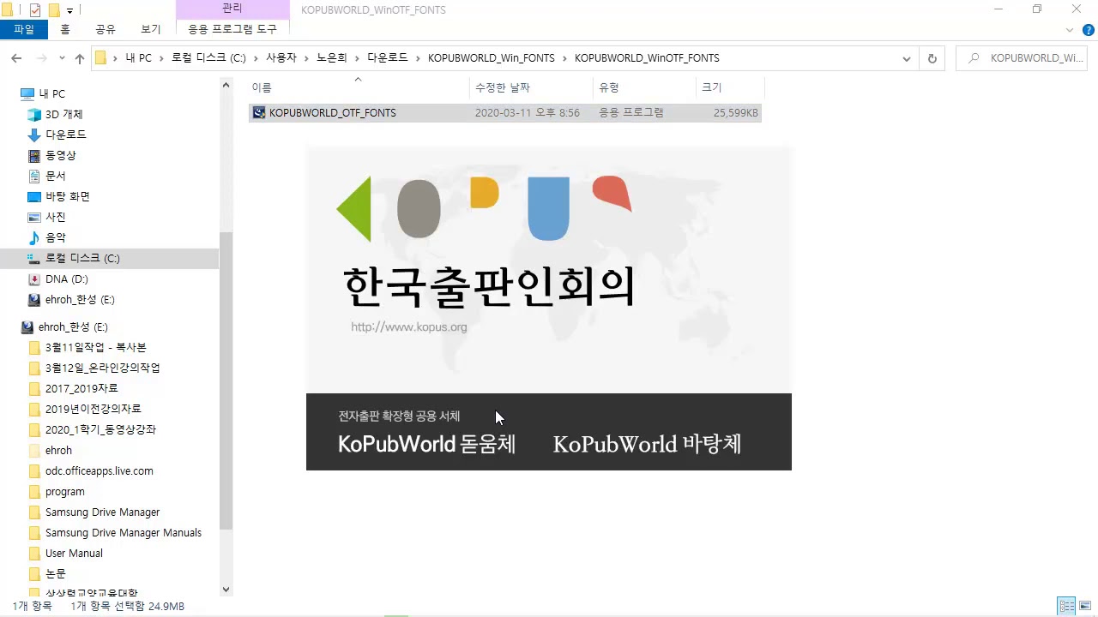Expand the ribbon with the chevron
Viewport: 1098px width, 617px height.
(1070, 29)
